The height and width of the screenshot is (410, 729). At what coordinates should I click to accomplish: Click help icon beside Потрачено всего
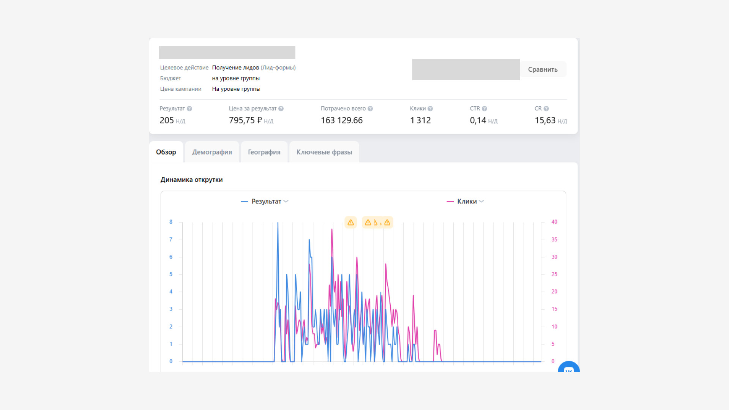click(370, 109)
